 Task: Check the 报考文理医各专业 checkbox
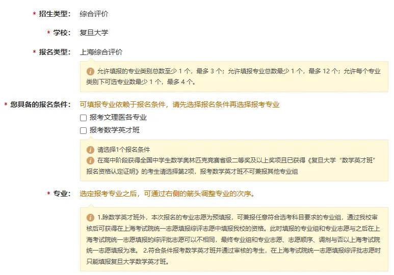[x=83, y=118]
